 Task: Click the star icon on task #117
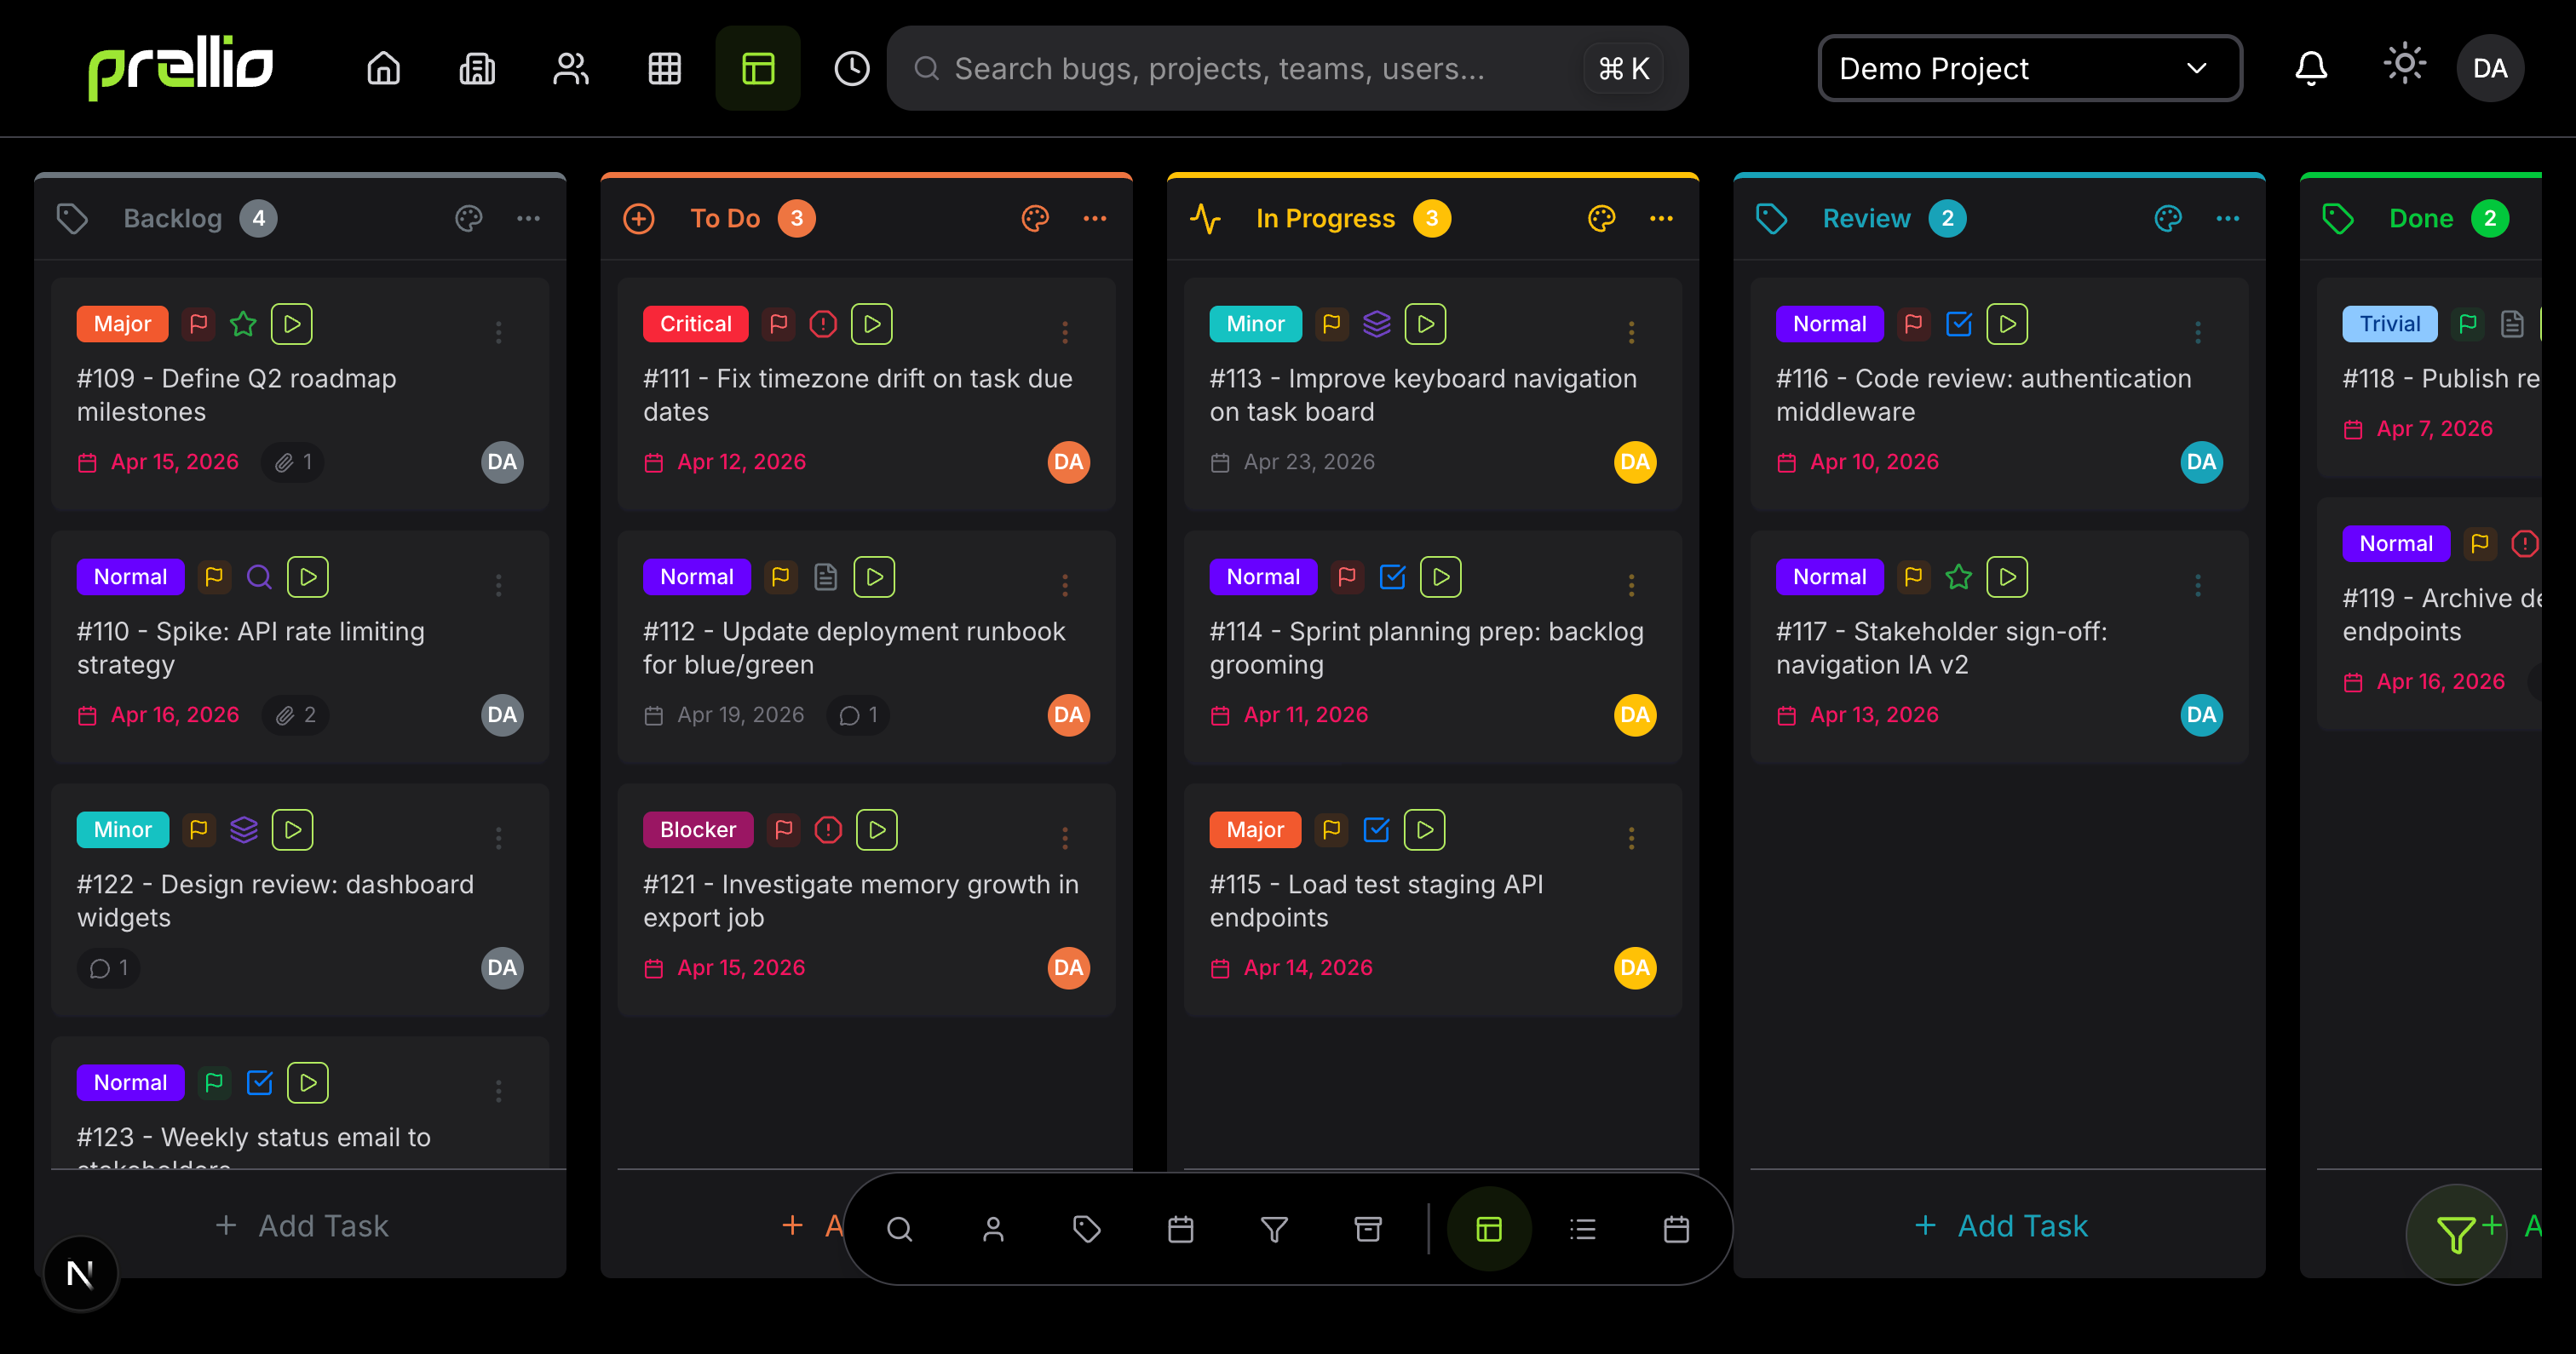point(1959,577)
